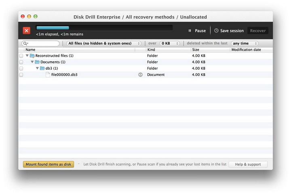Click the red cancel scan X icon
The image size is (291, 195).
(x=26, y=31)
